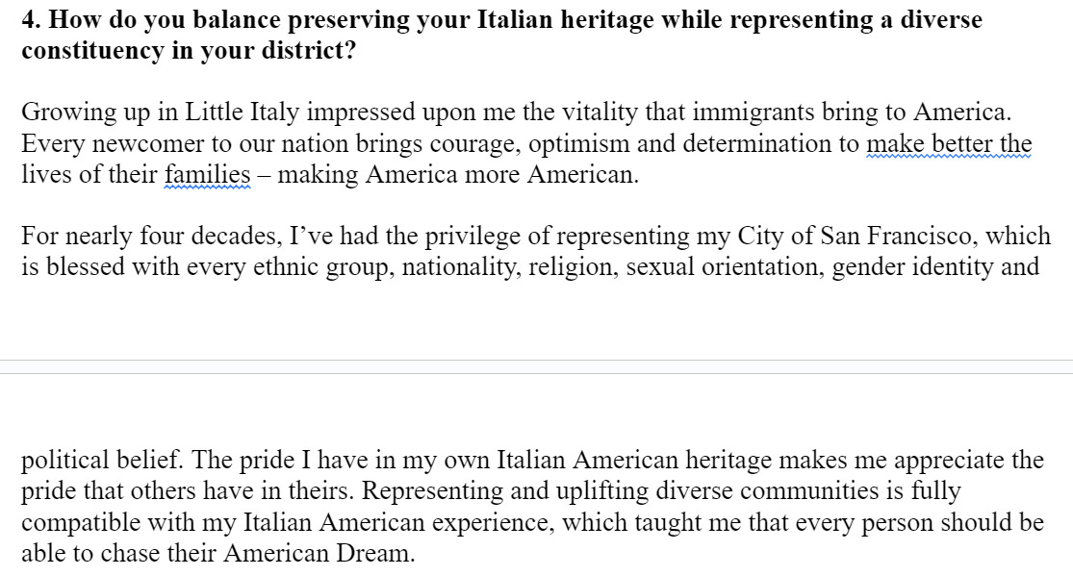Screen dimensions: 1073x576
Task: Click the page break gap between pages
Action: pyautogui.click(x=537, y=366)
